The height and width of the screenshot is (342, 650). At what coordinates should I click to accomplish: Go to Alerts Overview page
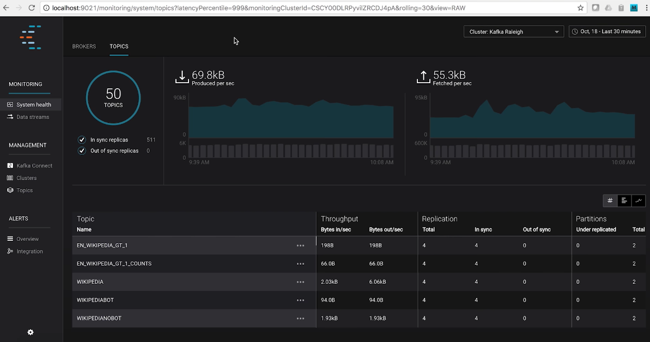(x=27, y=239)
